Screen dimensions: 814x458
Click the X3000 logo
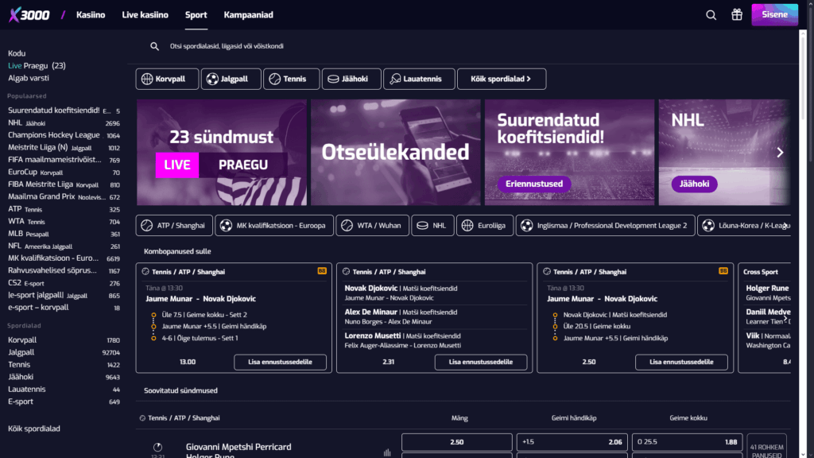(x=28, y=14)
